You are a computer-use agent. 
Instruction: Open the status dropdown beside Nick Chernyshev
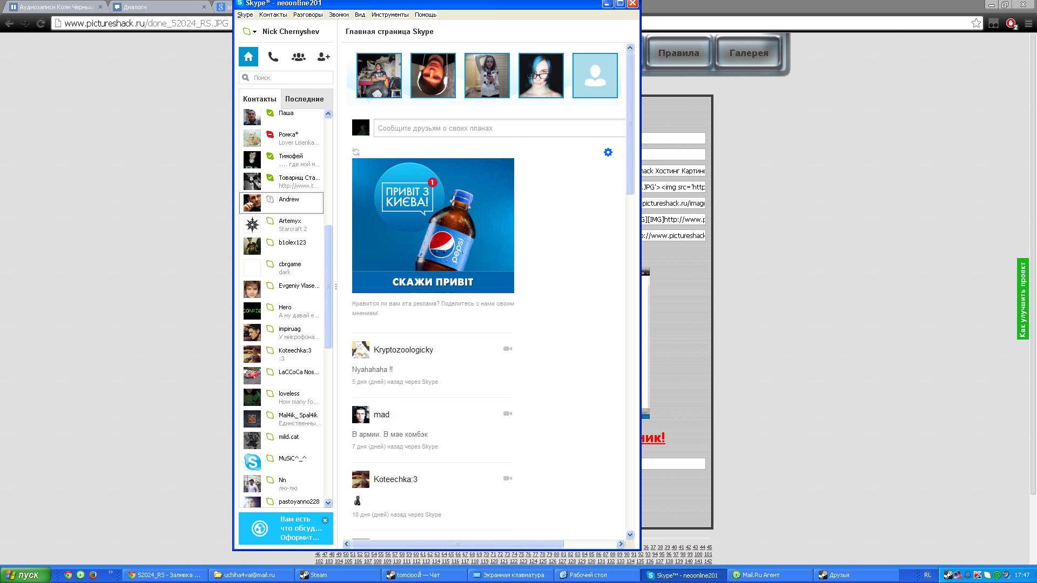254,32
